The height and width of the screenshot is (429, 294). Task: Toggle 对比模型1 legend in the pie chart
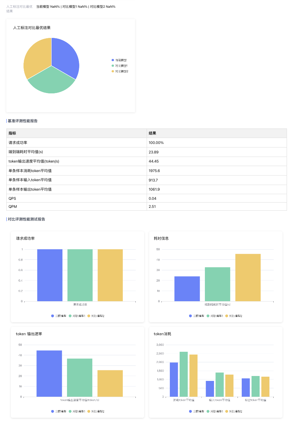pyautogui.click(x=119, y=66)
